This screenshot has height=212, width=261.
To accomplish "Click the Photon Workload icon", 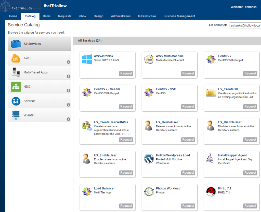I will click(149, 192).
